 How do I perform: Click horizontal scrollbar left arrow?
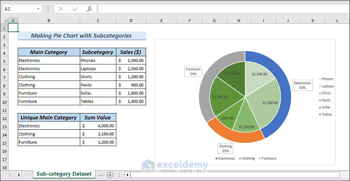(127, 175)
